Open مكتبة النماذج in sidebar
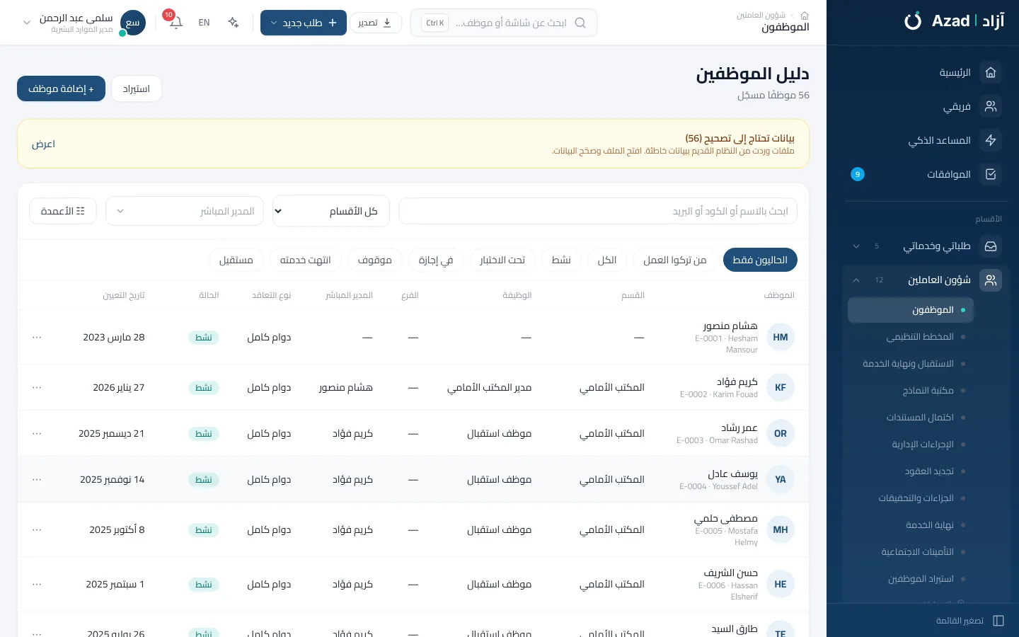 tap(928, 391)
